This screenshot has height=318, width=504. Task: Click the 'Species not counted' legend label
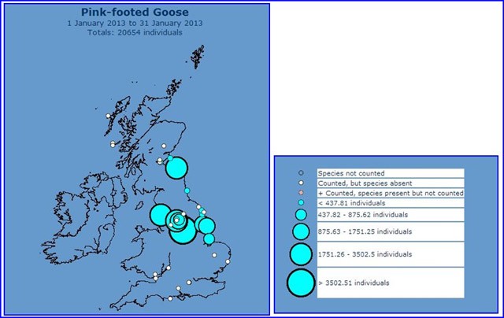pos(351,173)
